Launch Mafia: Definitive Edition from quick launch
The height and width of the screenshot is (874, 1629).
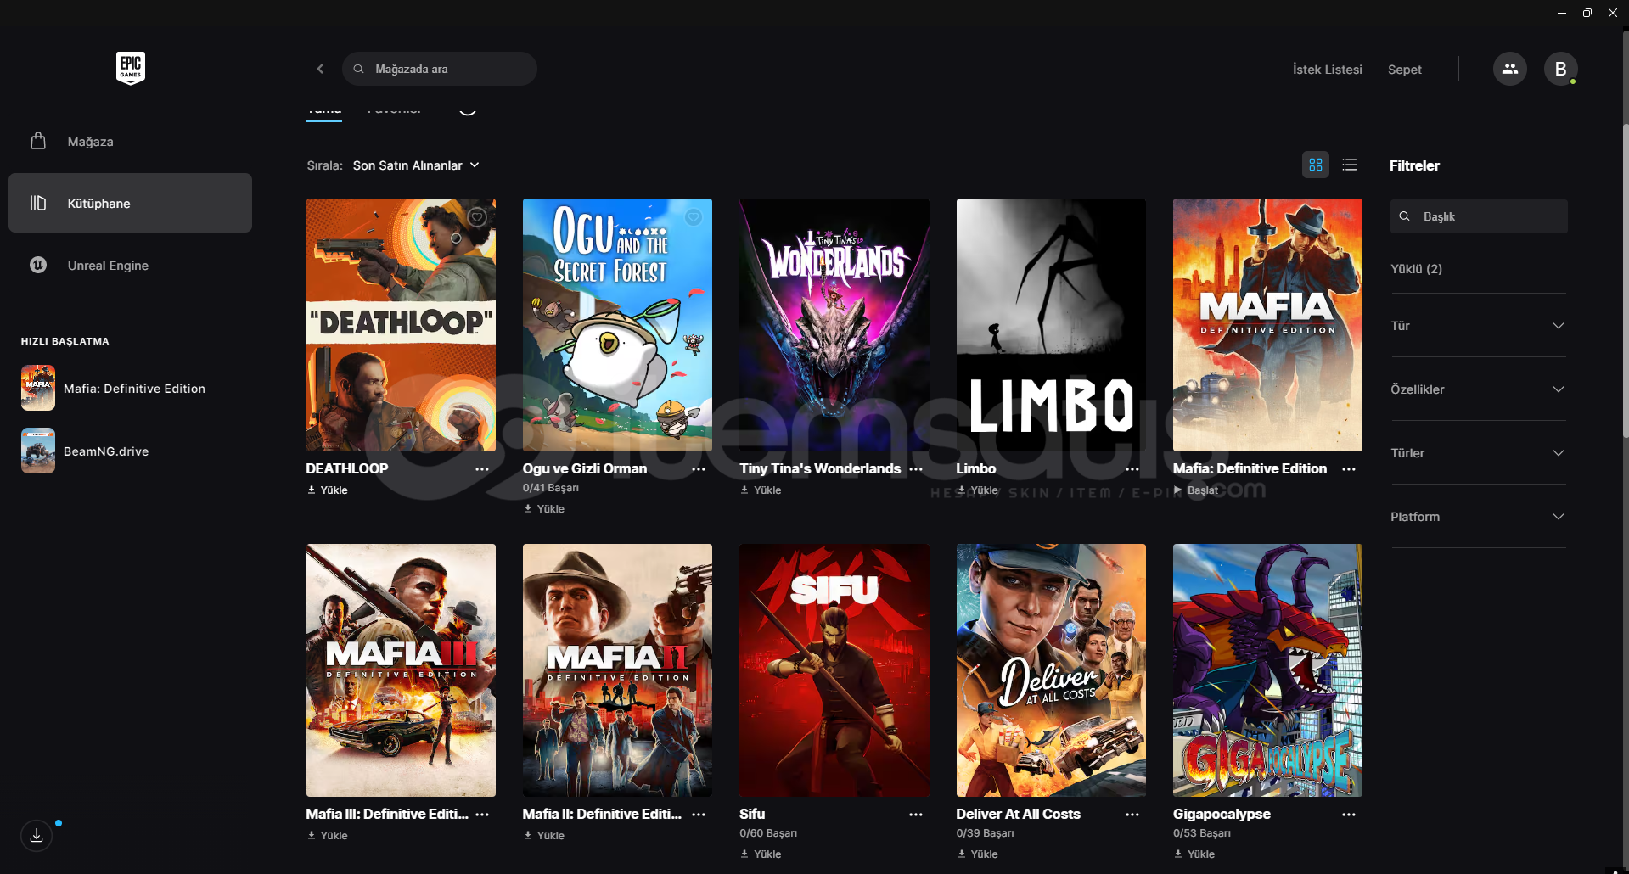113,389
